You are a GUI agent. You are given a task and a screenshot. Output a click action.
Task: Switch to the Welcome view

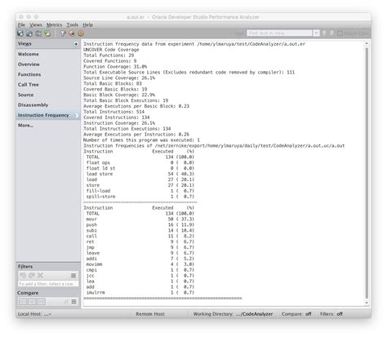tap(48, 54)
